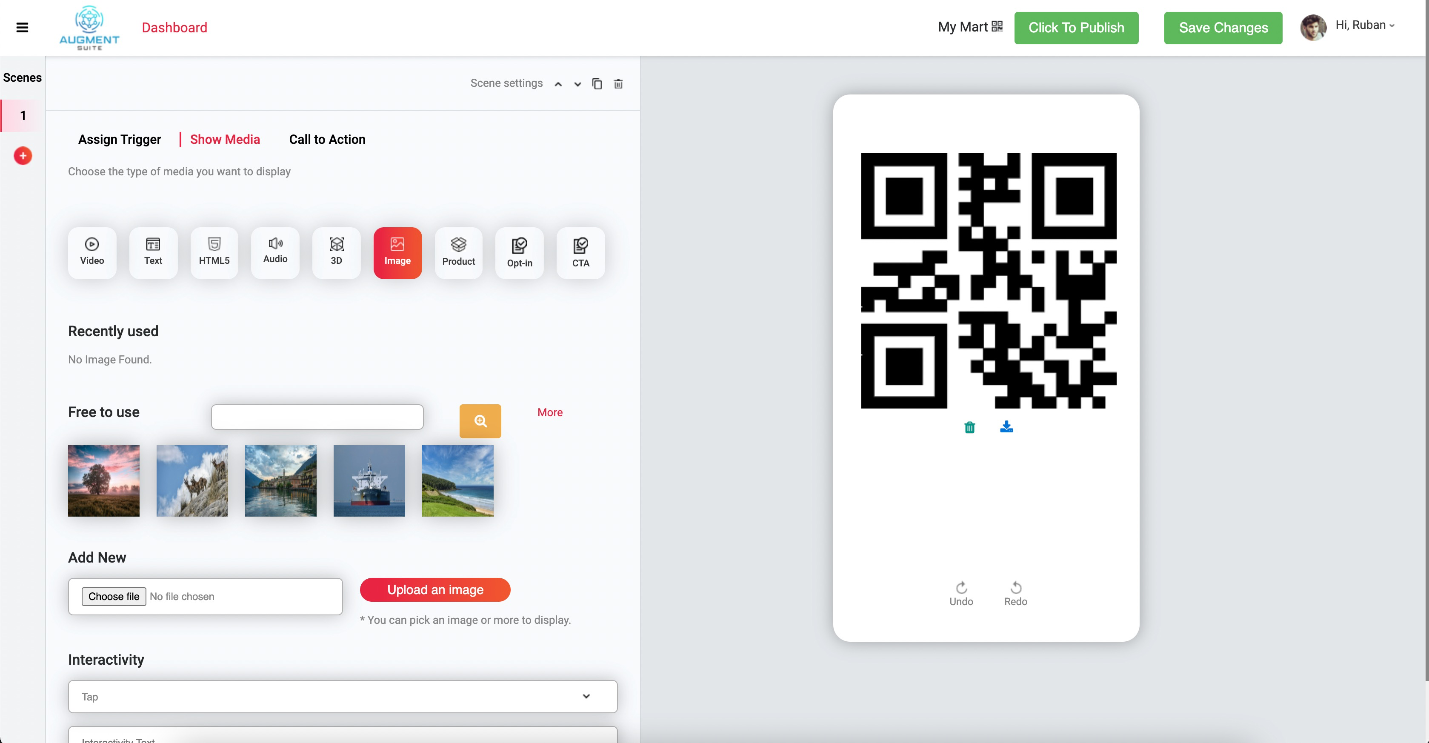1429x743 pixels.
Task: Select the Video media type
Action: pos(92,252)
